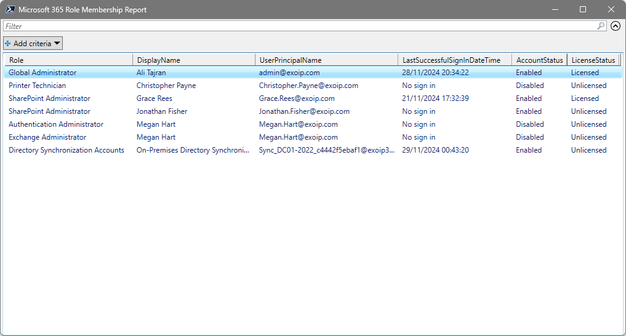The height and width of the screenshot is (336, 626).
Task: Select Grace Rees SharePoint Administrator row
Action: click(154, 98)
